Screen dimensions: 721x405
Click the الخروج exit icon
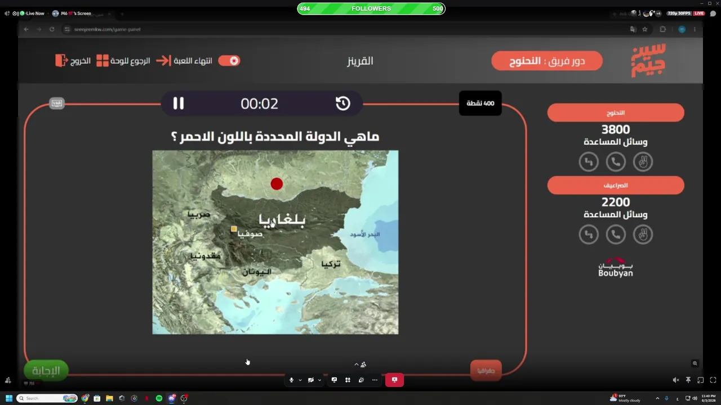[61, 61]
